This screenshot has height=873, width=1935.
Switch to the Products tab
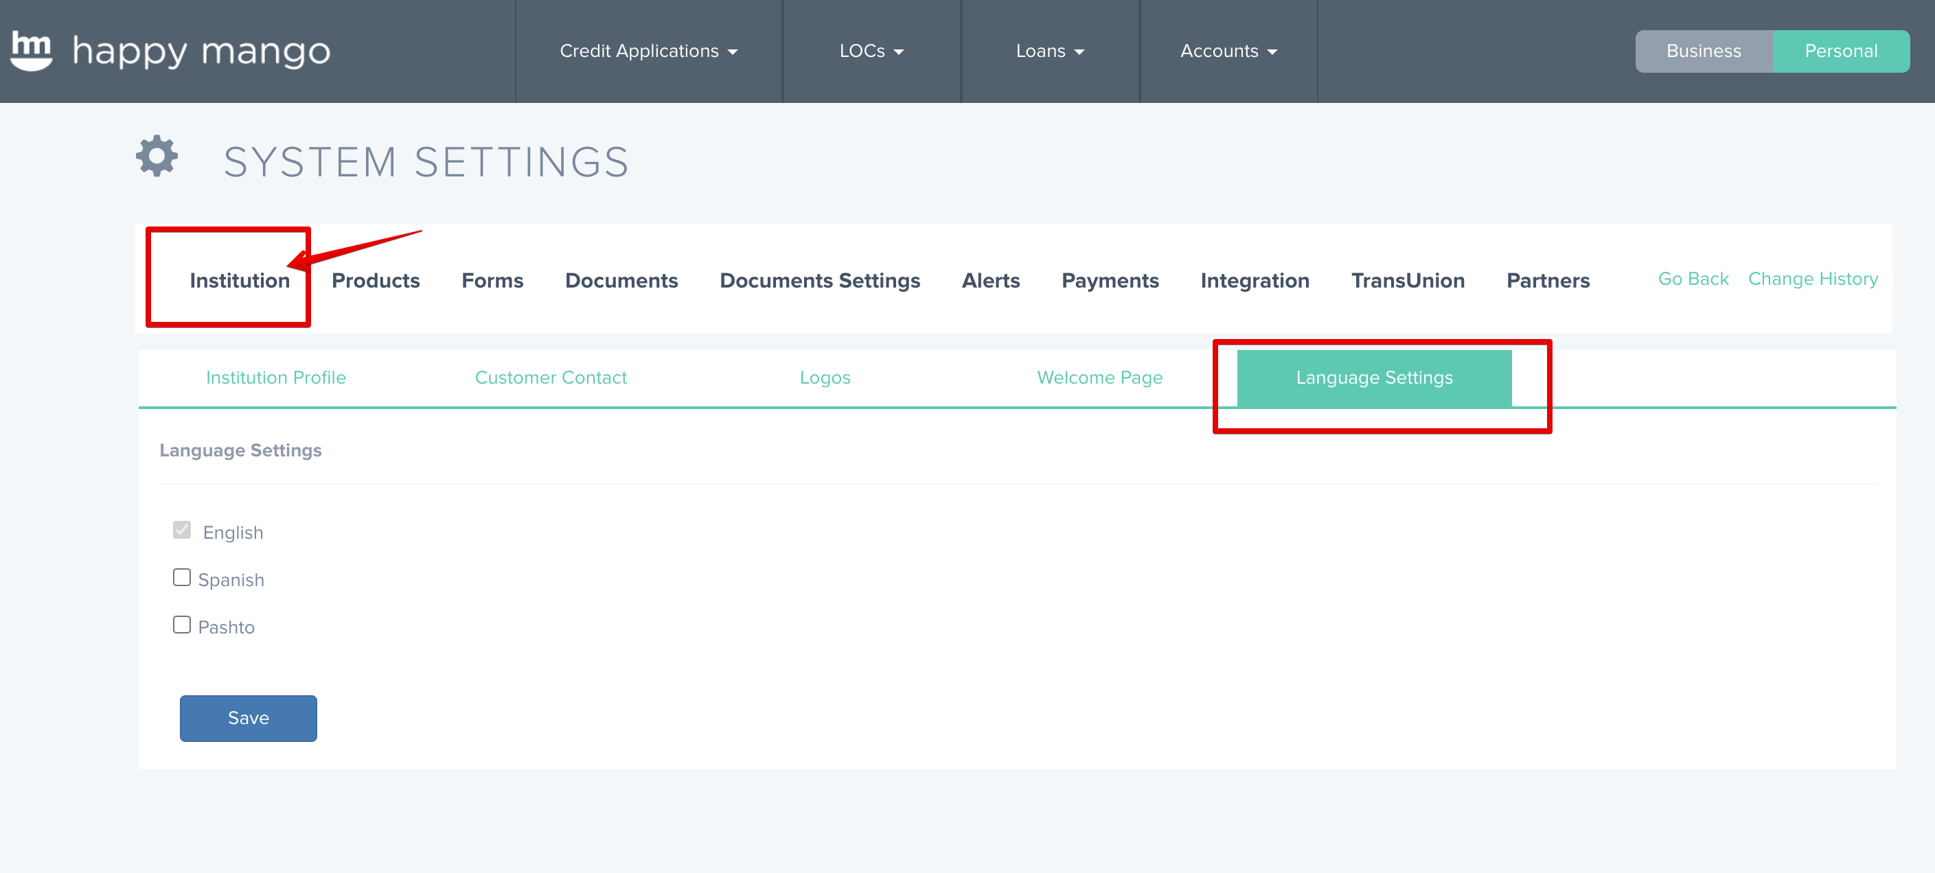tap(375, 280)
